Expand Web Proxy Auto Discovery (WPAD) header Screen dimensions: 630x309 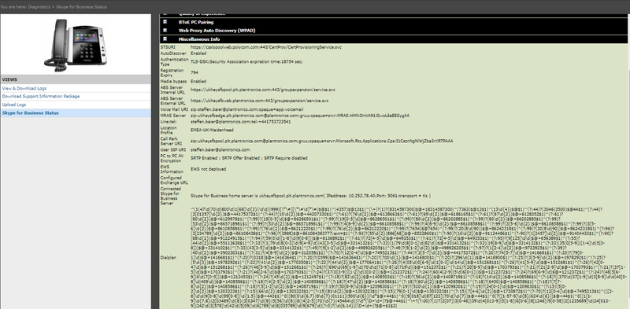[217, 31]
